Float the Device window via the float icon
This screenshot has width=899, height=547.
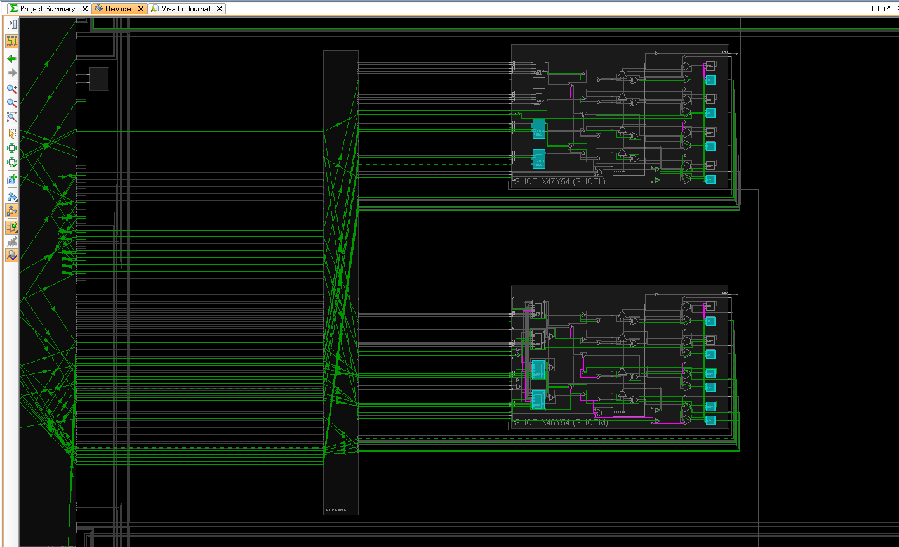tap(887, 8)
